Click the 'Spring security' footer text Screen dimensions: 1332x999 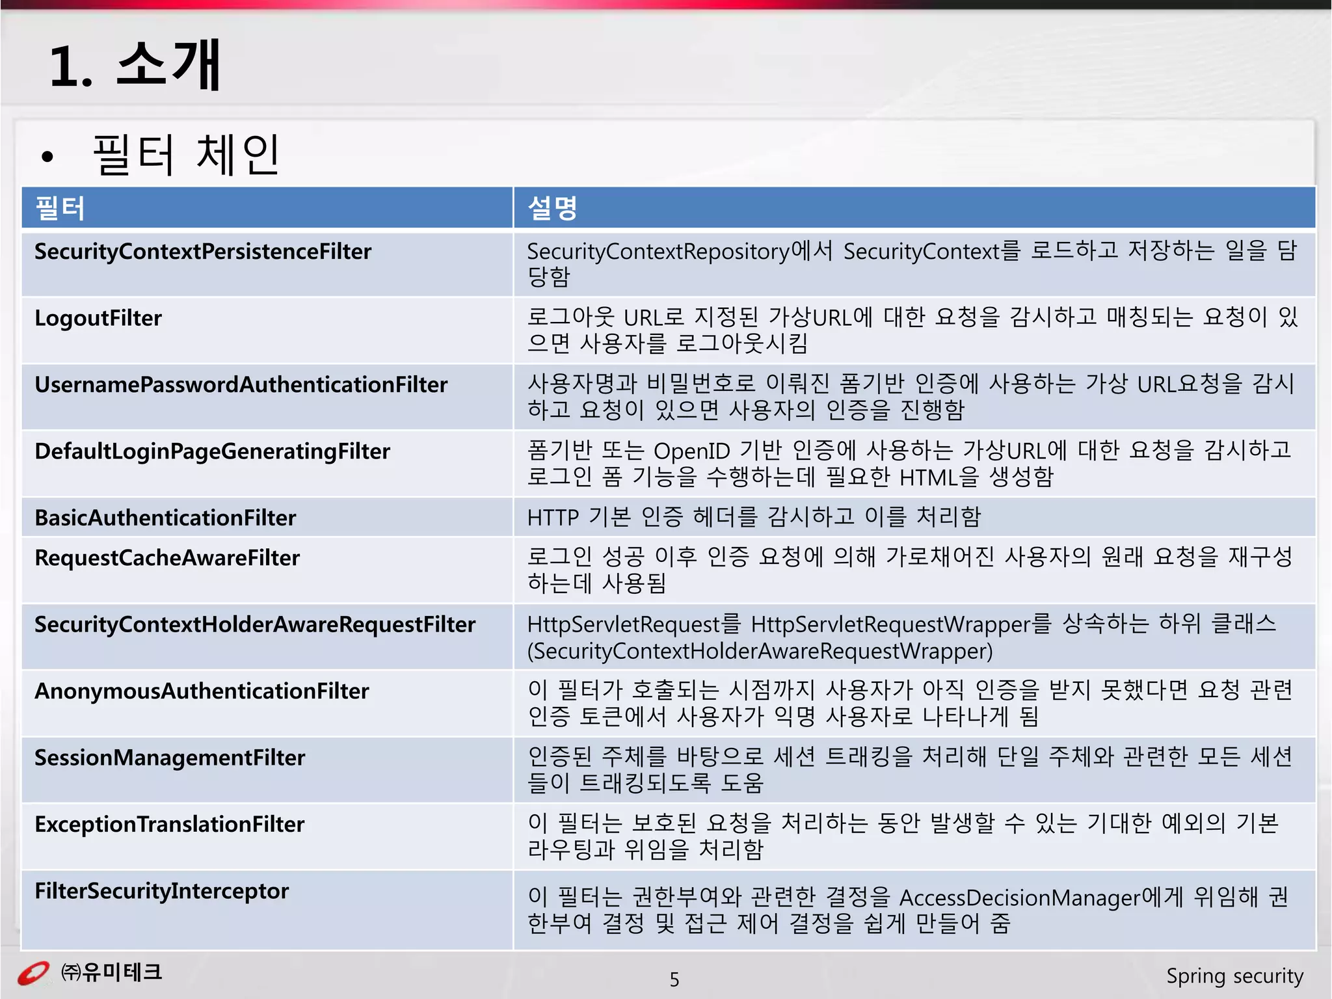point(1234,976)
